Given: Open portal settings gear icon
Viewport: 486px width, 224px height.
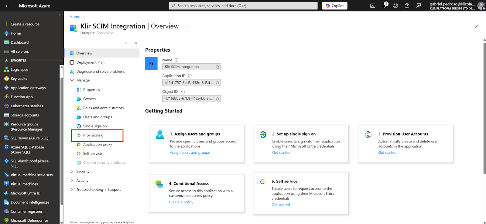Looking at the screenshot, I should click(x=395, y=6).
